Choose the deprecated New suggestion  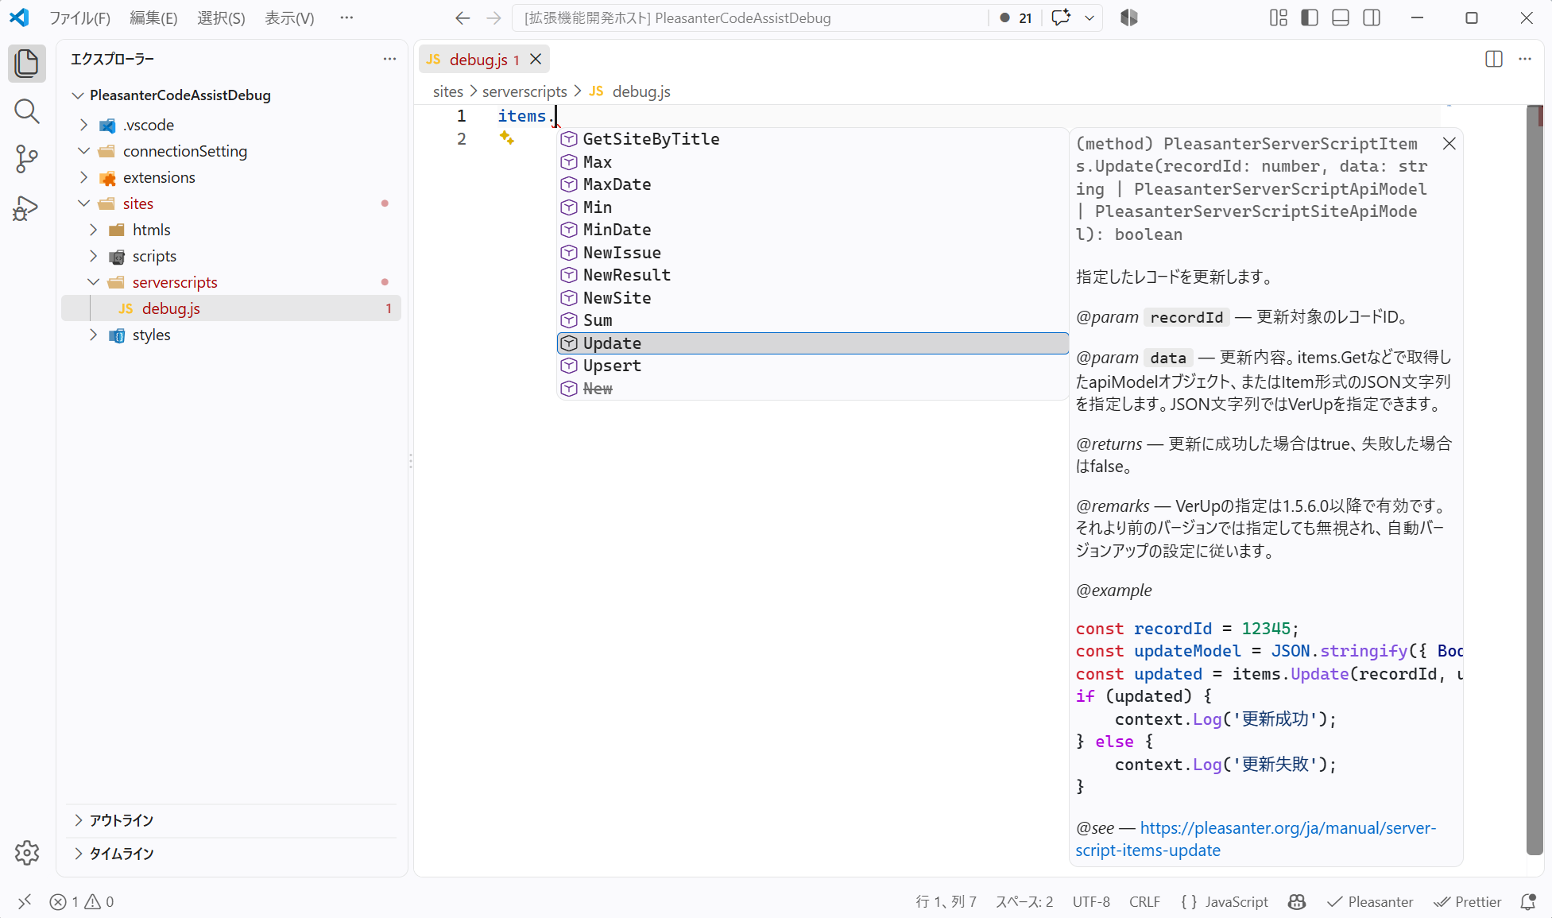click(812, 389)
